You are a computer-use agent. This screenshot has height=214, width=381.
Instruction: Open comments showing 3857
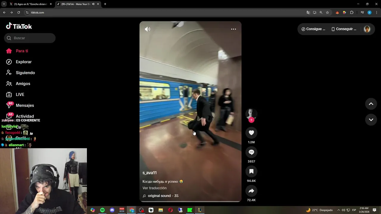(x=251, y=152)
